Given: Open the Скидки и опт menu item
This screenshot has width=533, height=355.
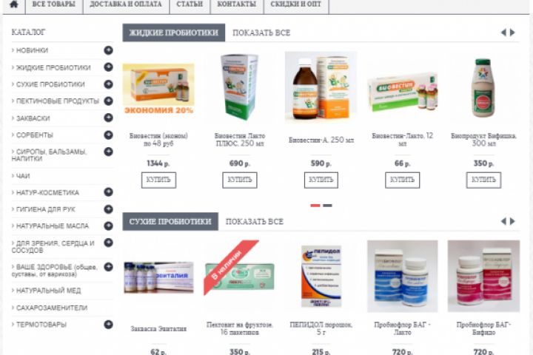Looking at the screenshot, I should coord(295,4).
